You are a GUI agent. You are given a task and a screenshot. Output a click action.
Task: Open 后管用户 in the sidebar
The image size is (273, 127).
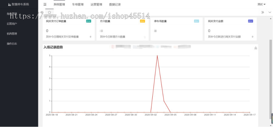(x=12, y=24)
